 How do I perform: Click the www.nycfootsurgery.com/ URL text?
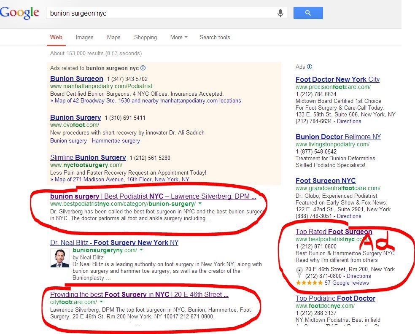point(86,165)
